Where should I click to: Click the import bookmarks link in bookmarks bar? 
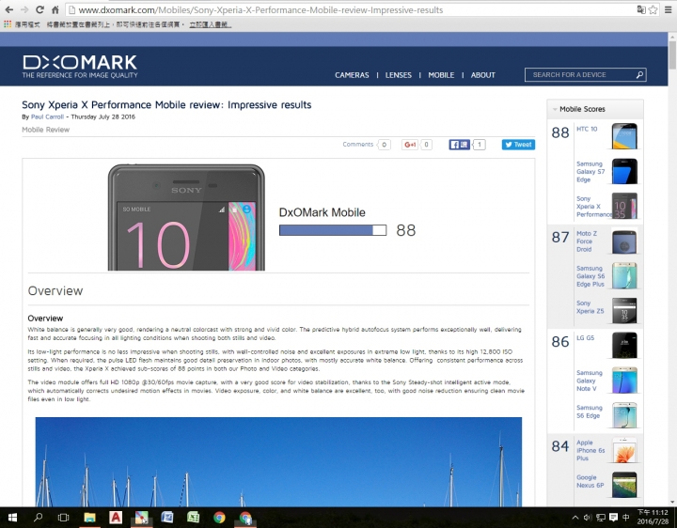coord(210,24)
